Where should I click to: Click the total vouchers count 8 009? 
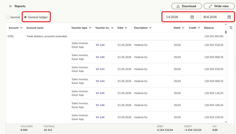(x=24, y=130)
